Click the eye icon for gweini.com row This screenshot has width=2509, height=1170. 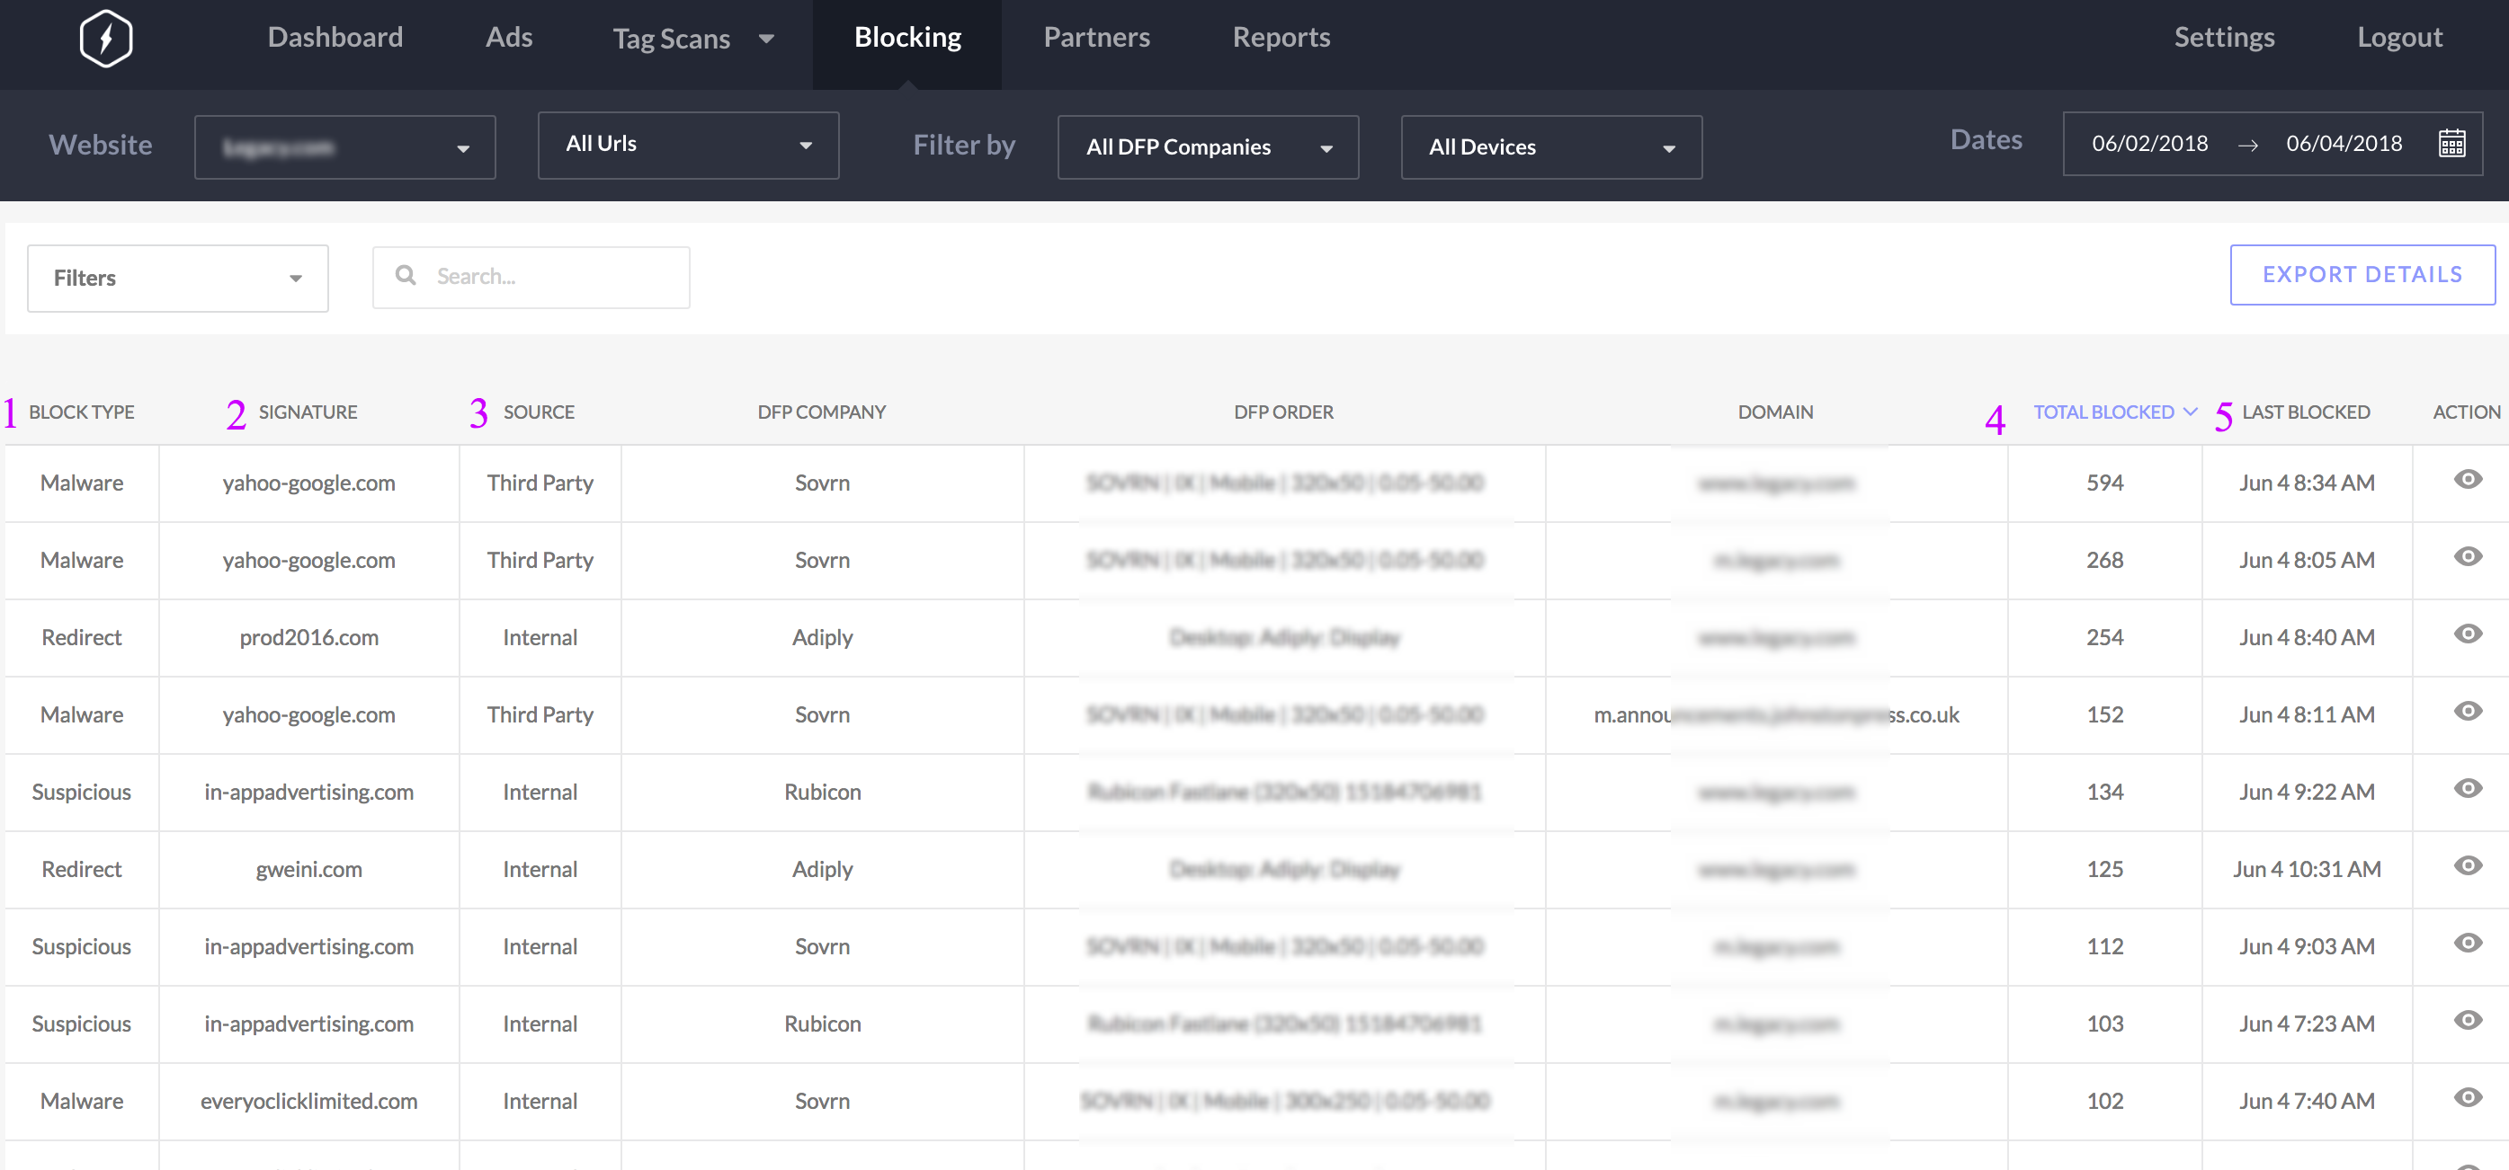(x=2467, y=865)
